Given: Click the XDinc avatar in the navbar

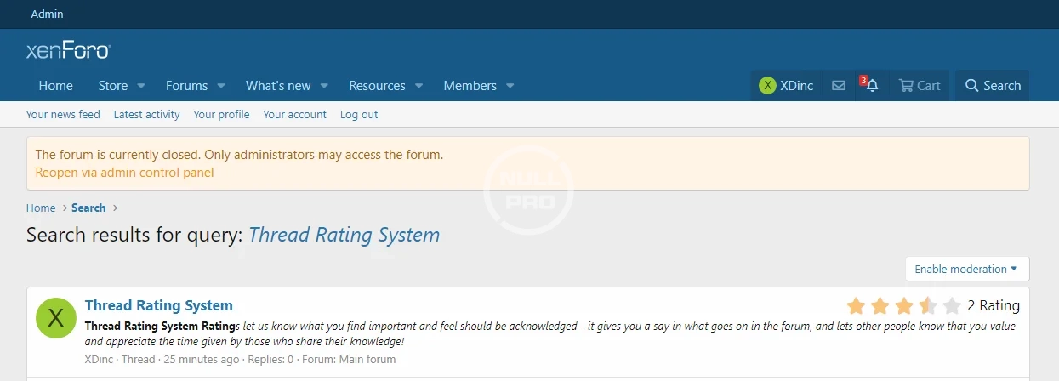Looking at the screenshot, I should click(767, 86).
